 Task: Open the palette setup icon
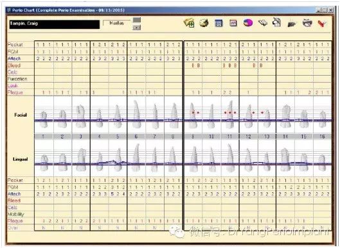tap(204, 22)
